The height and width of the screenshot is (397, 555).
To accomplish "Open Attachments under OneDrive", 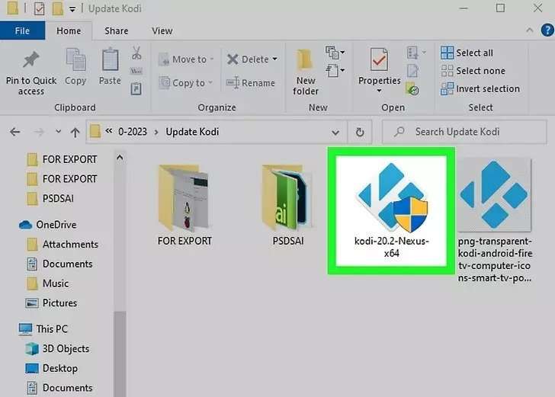I will (x=63, y=244).
